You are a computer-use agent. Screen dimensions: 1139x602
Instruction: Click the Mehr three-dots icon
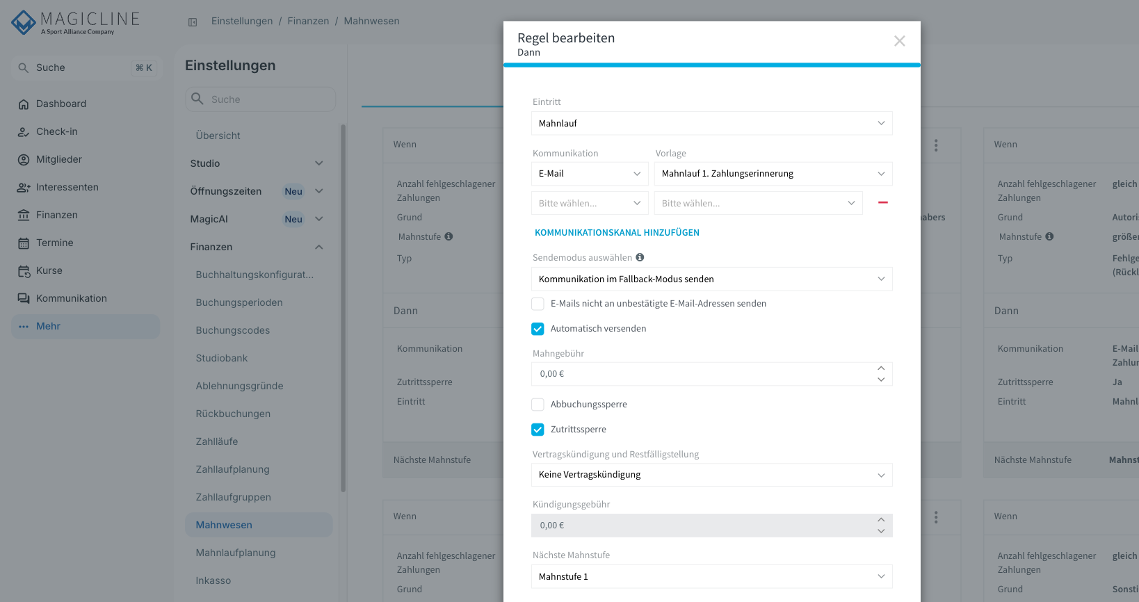tap(24, 327)
